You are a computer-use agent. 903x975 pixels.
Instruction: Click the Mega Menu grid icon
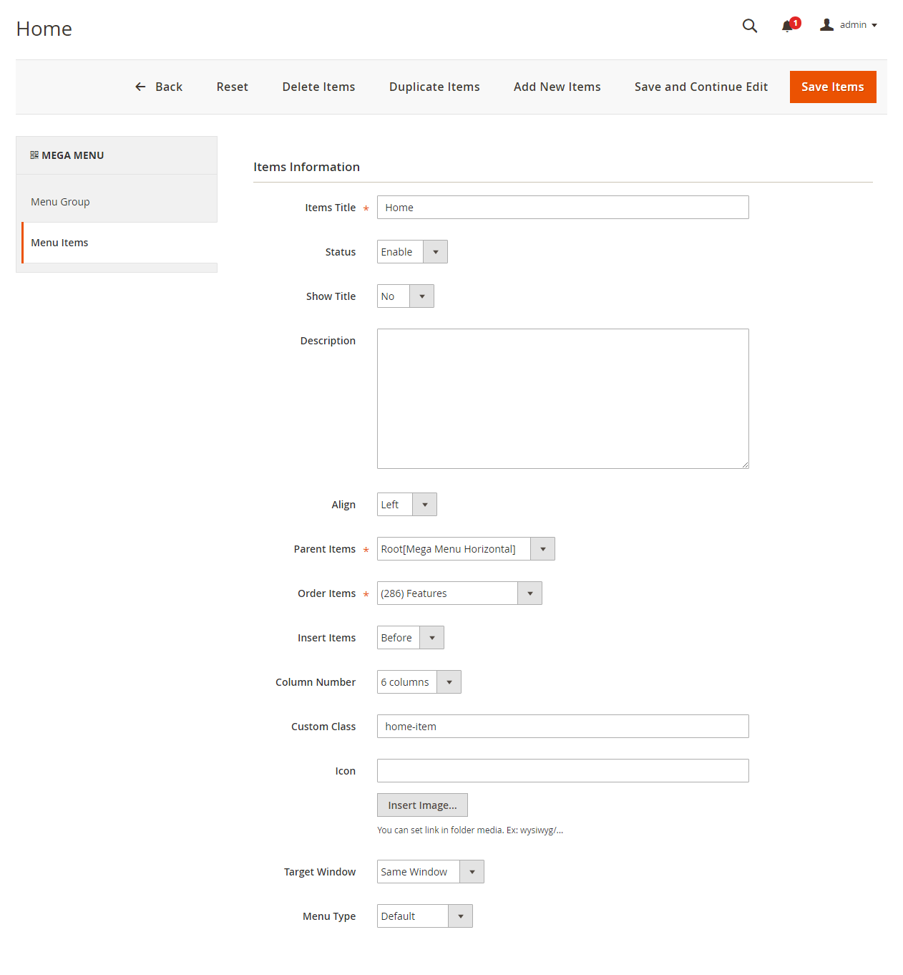34,155
